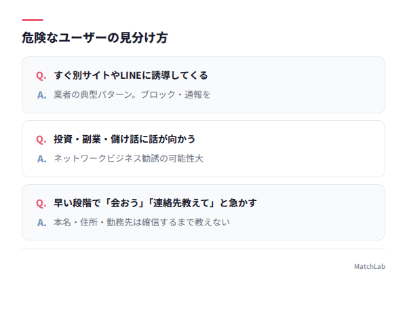Select question 投資・副業・儲け話に話が向かう
The height and width of the screenshot is (326, 407).
point(124,139)
